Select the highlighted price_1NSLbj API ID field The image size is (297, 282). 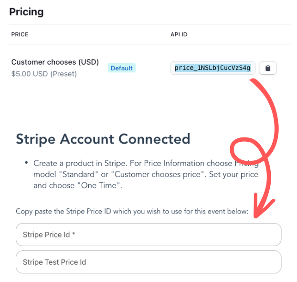click(x=212, y=68)
